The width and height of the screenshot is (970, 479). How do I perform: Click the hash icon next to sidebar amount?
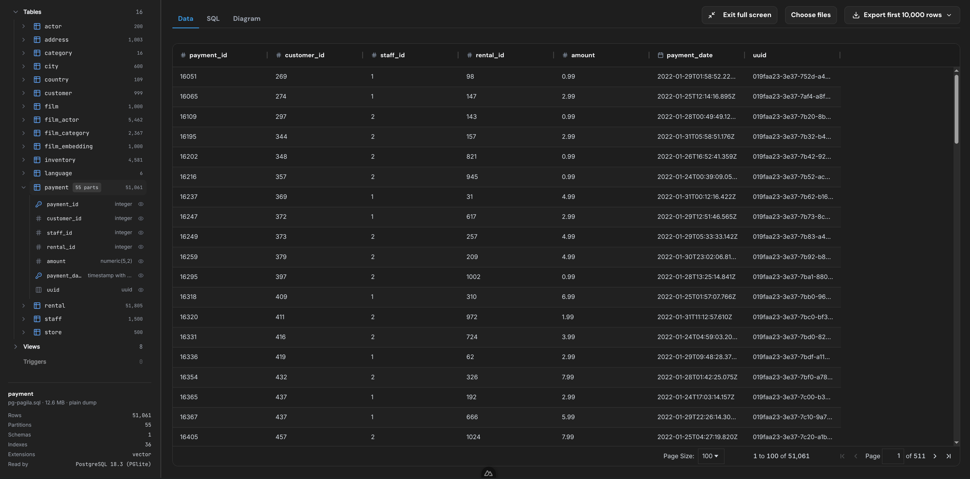[x=38, y=261]
